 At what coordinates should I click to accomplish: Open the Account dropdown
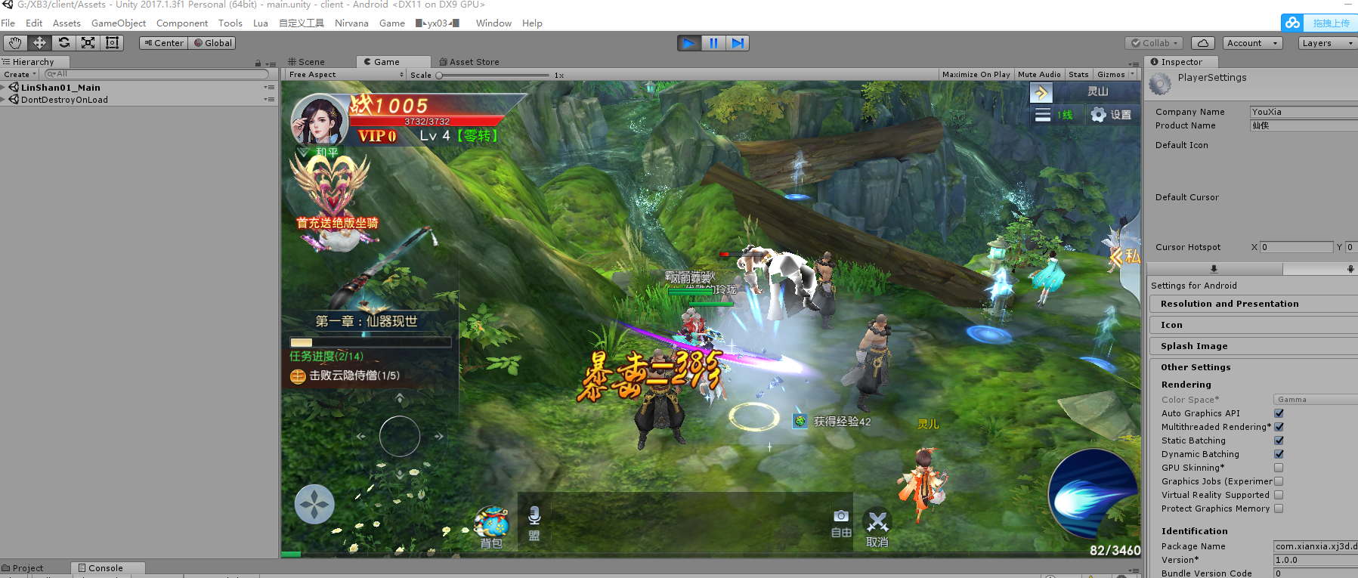click(1251, 43)
